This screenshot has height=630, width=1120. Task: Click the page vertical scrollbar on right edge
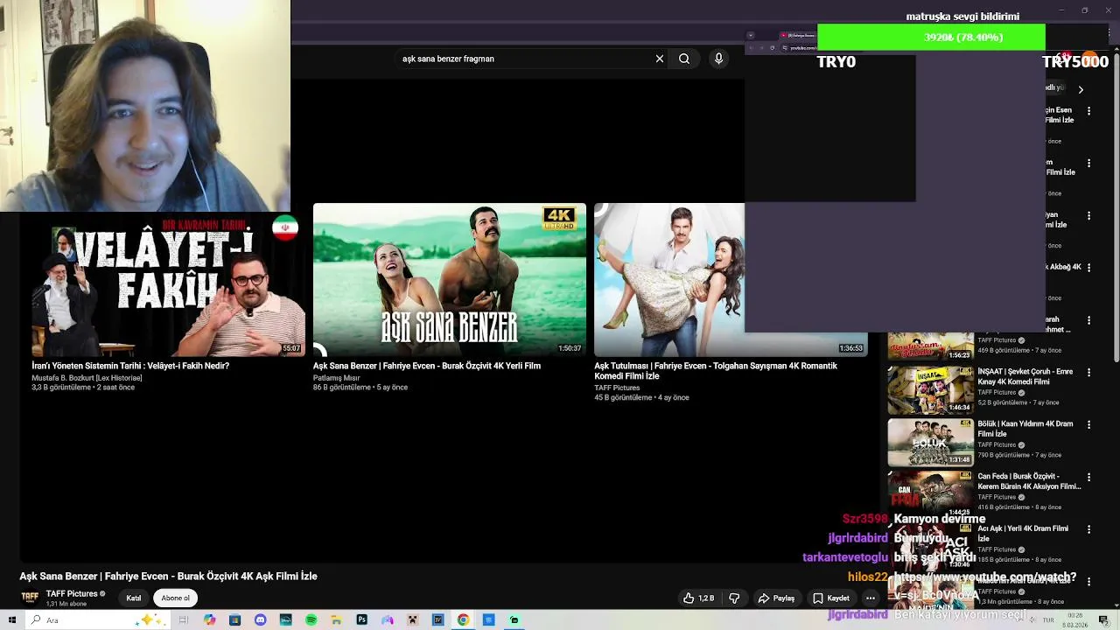click(x=1115, y=206)
